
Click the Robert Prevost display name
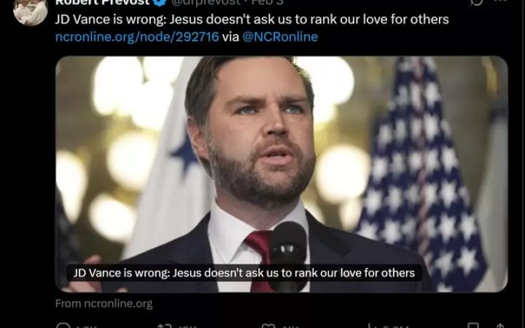tap(102, 3)
